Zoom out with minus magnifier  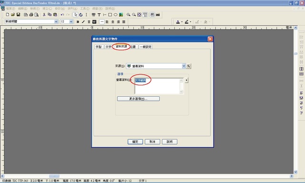(134, 15)
